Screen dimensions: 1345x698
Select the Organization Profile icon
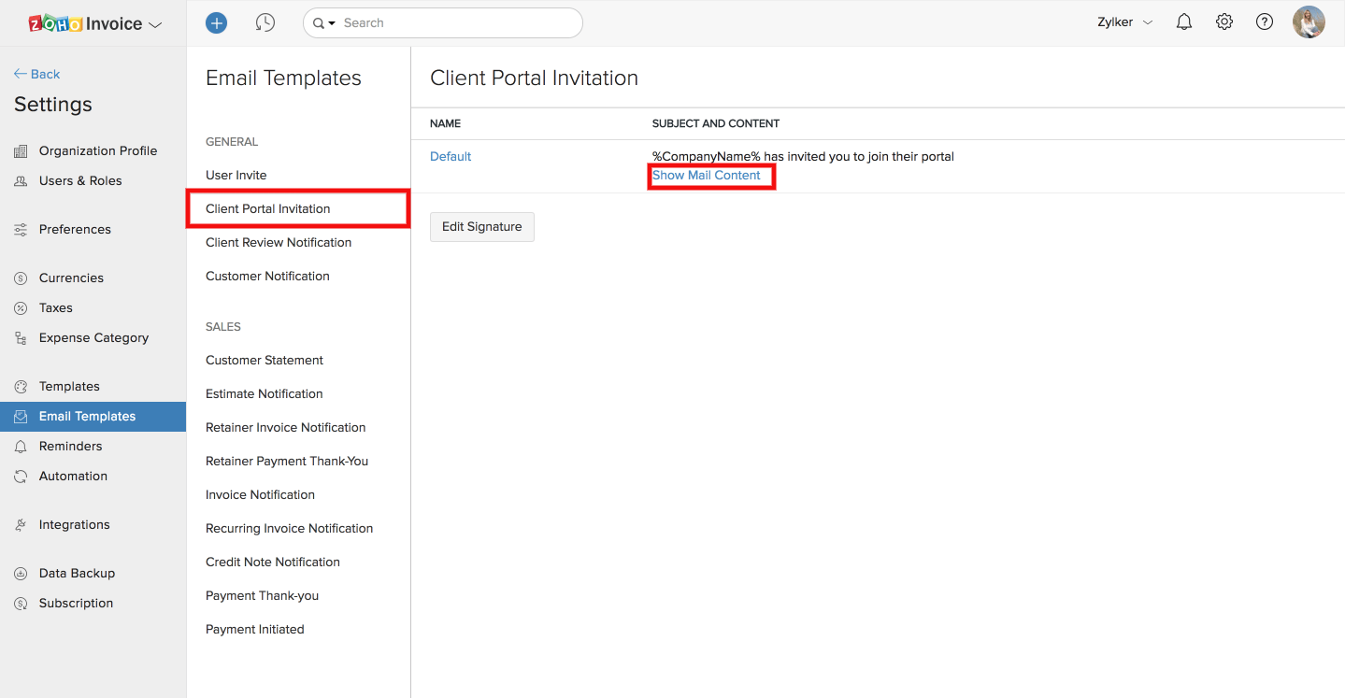click(x=21, y=150)
